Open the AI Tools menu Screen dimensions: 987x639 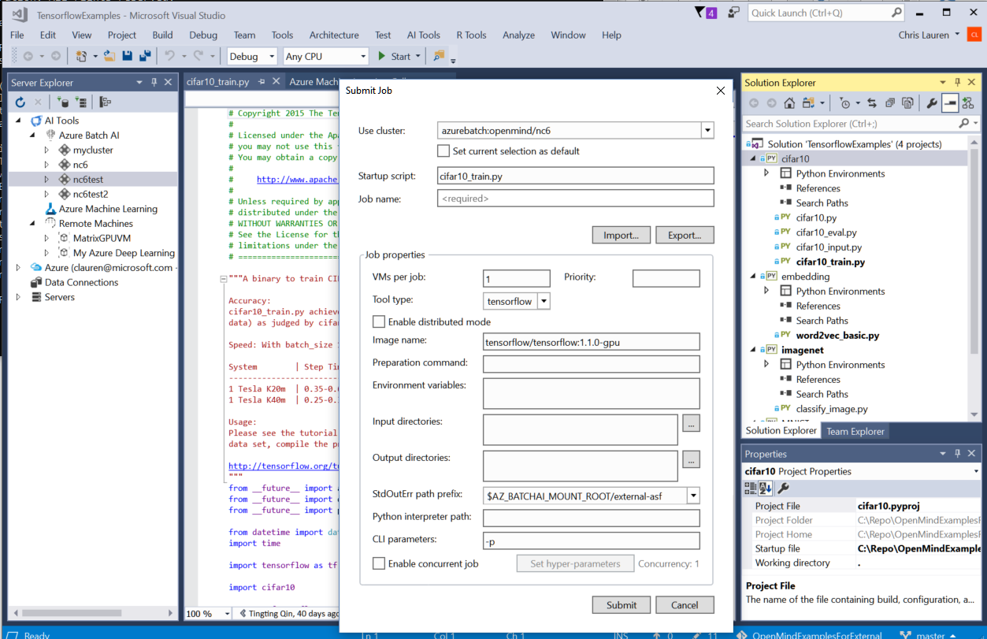tap(423, 35)
